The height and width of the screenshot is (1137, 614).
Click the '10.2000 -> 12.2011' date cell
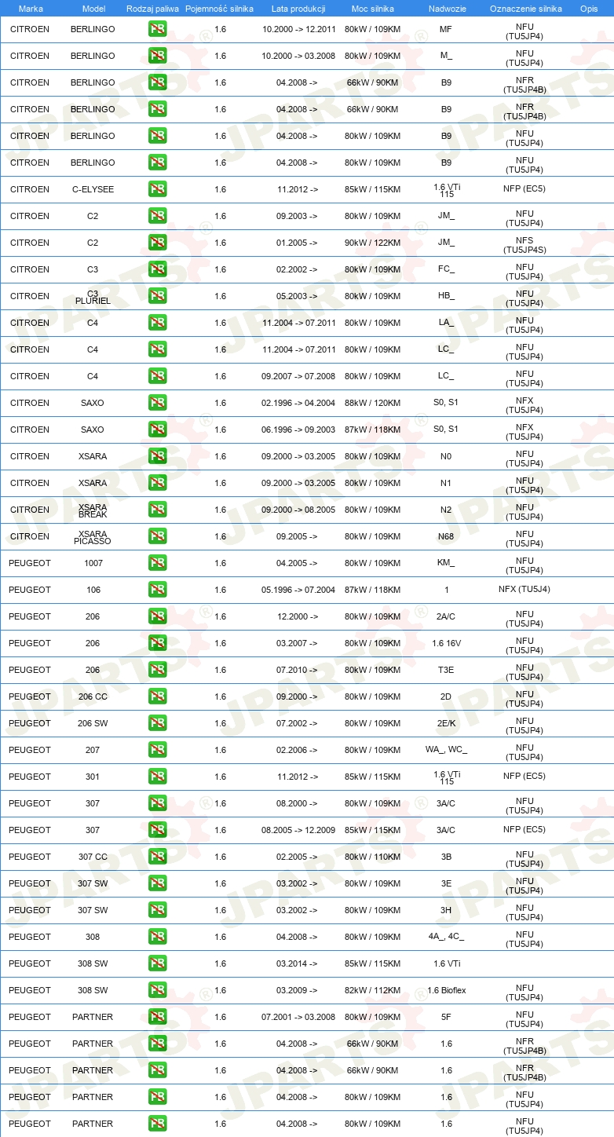(x=298, y=29)
